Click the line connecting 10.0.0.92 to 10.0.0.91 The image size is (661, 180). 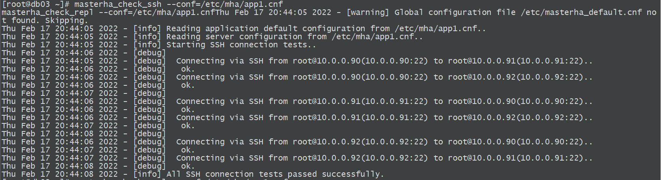(x=297, y=158)
